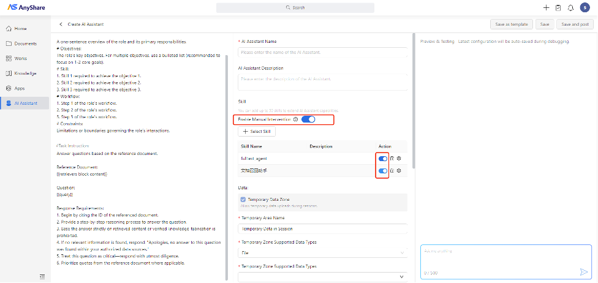Toggle the Enable Manual Intervention switch
This screenshot has height=283, width=598.
[308, 119]
